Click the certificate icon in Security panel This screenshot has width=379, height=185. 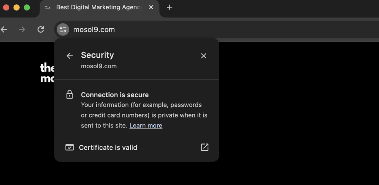click(70, 148)
